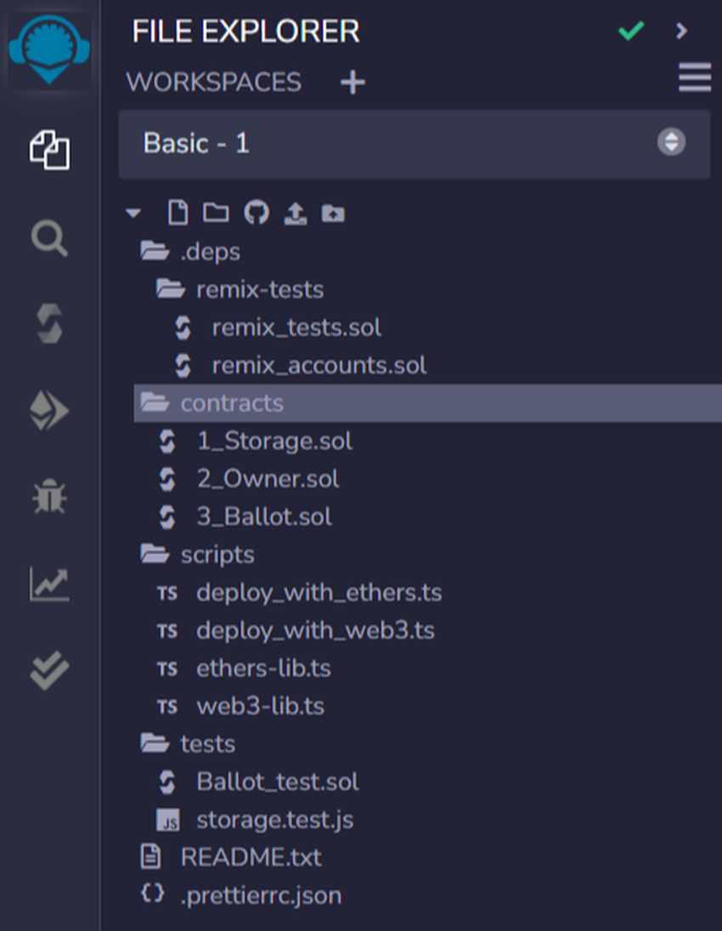The image size is (722, 931).
Task: Select the deploy_with_ethers.ts script
Action: [319, 593]
